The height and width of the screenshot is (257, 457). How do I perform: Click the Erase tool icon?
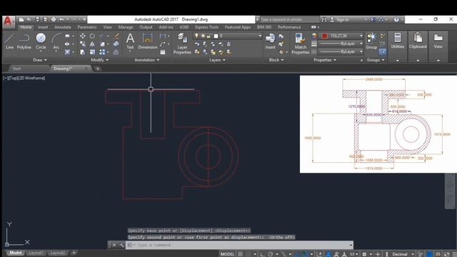coord(116,36)
